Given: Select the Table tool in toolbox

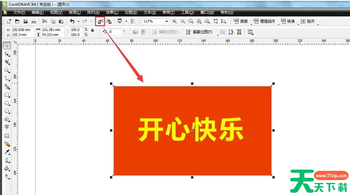Looking at the screenshot, I should coord(7,136).
